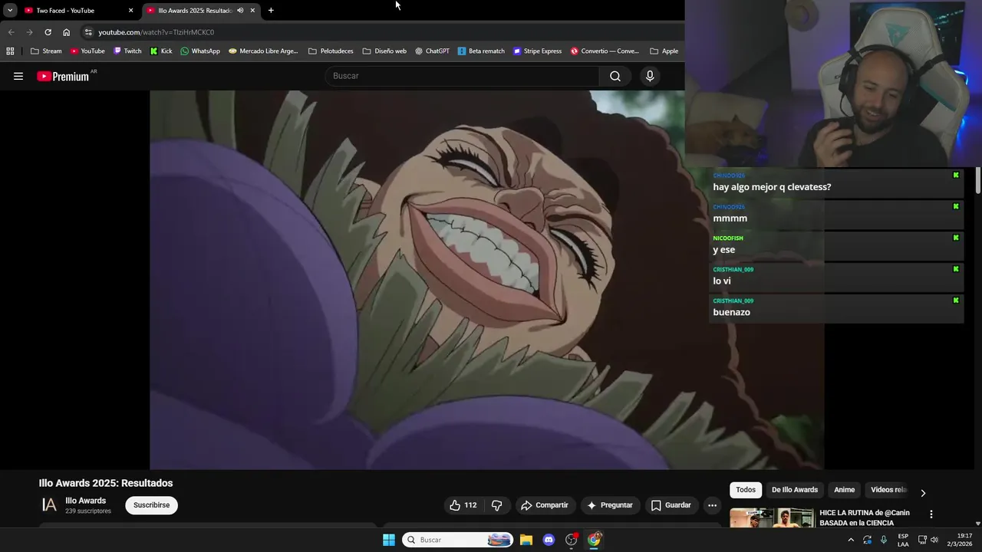Go back with the browser back arrow
Screen dimensions: 982x552
(11, 32)
